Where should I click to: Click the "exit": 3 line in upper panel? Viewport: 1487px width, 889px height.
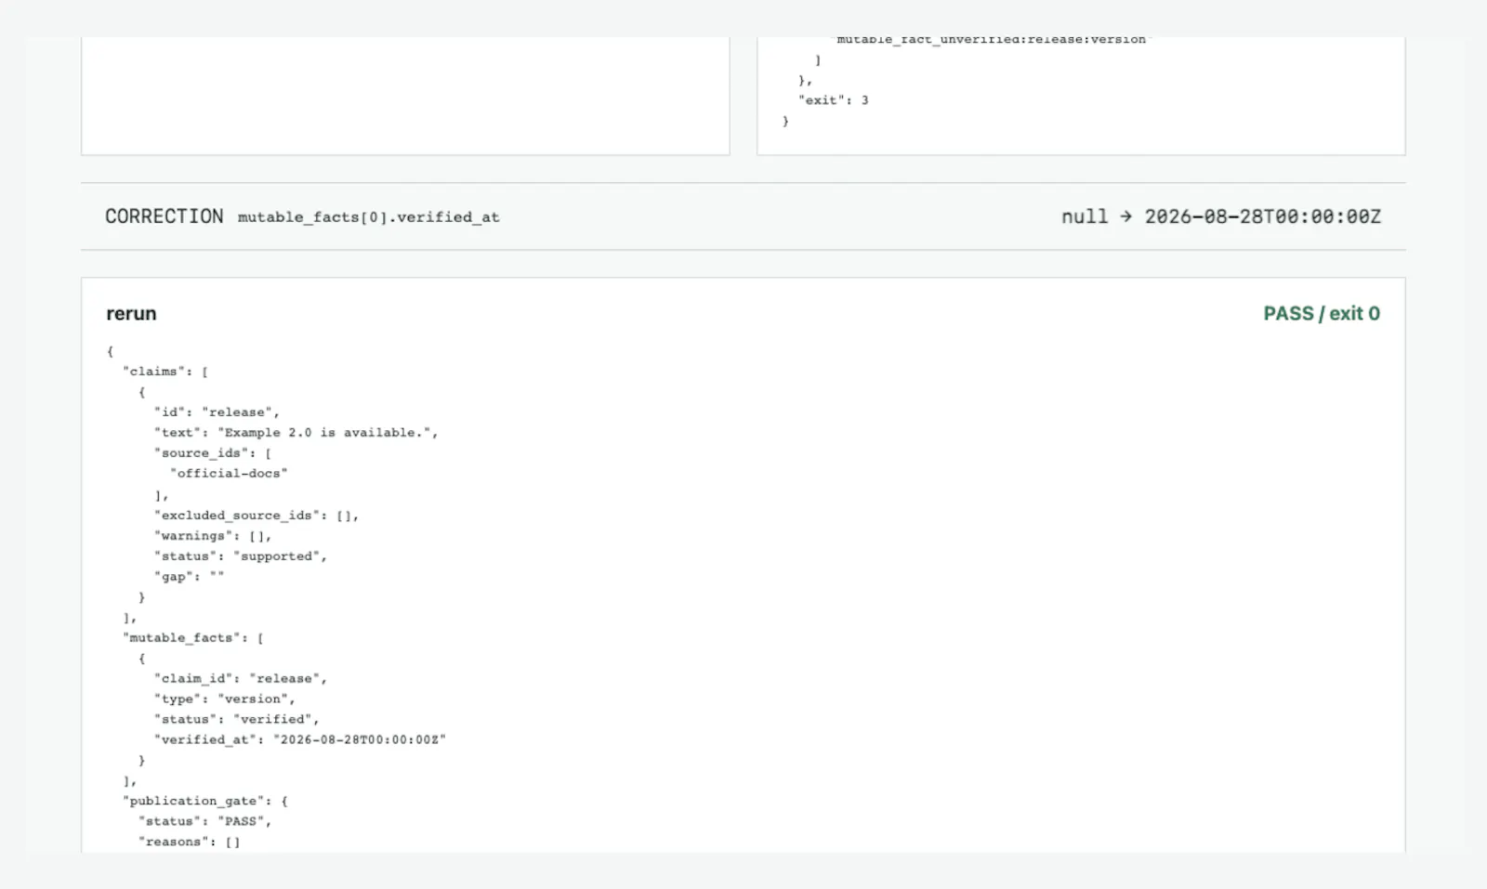click(834, 100)
